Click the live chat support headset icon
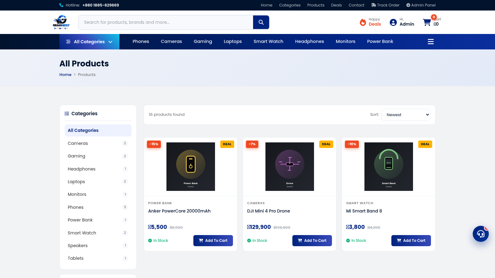 pyautogui.click(x=481, y=234)
